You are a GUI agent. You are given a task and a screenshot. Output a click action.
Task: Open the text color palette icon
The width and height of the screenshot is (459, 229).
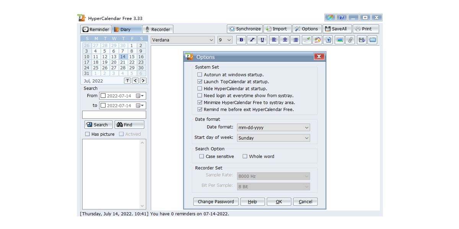[317, 40]
